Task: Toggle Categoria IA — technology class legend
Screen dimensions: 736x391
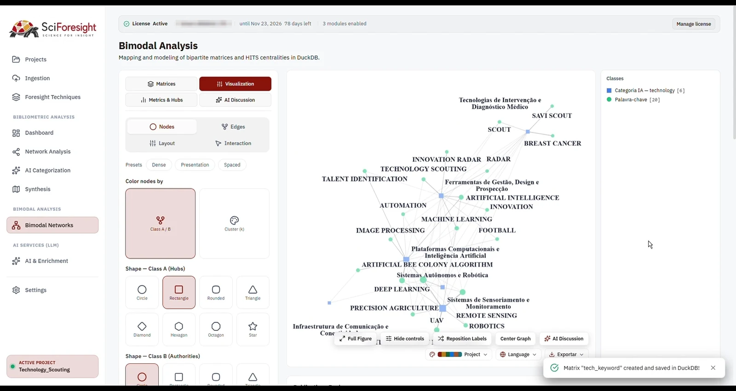Action: click(646, 91)
